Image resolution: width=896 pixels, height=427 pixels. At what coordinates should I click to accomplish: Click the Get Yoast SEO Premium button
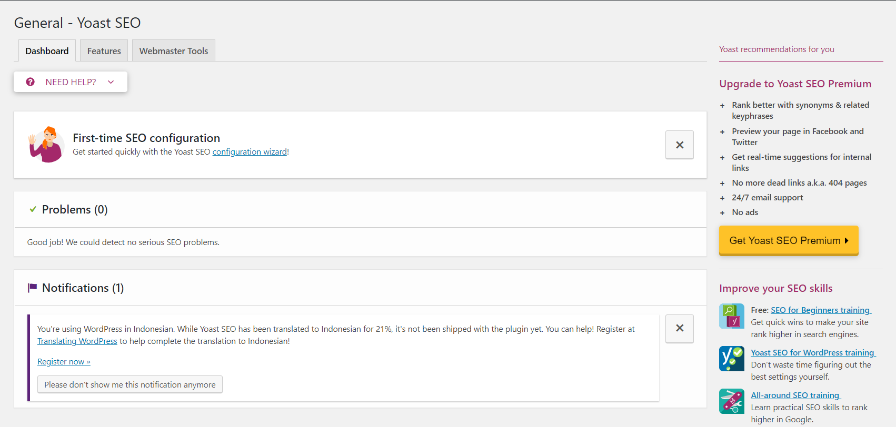pos(789,240)
